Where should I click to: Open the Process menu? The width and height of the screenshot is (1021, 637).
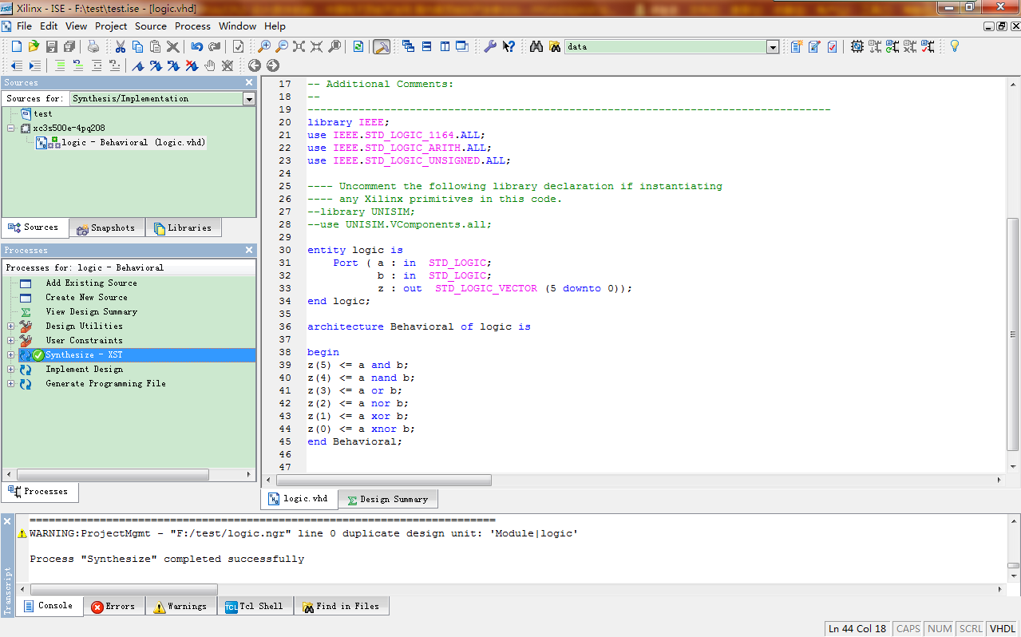[192, 26]
